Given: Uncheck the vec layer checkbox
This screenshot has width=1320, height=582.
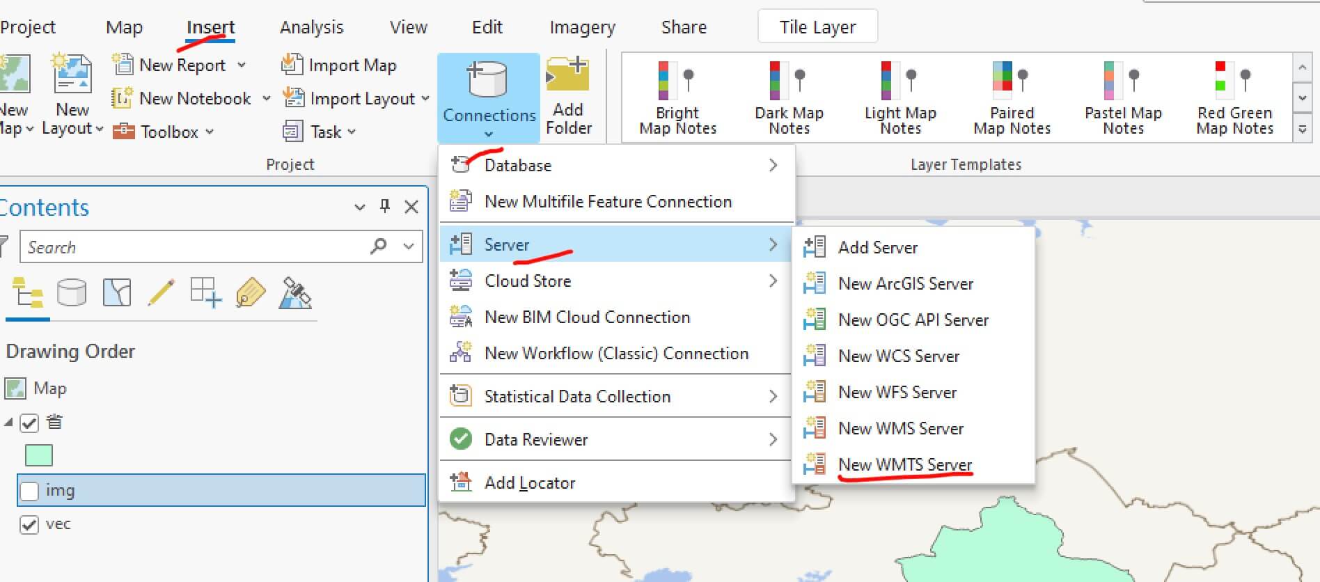Looking at the screenshot, I should pyautogui.click(x=29, y=524).
